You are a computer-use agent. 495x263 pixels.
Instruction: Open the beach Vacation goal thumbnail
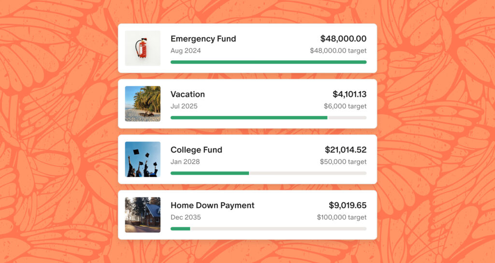143,104
